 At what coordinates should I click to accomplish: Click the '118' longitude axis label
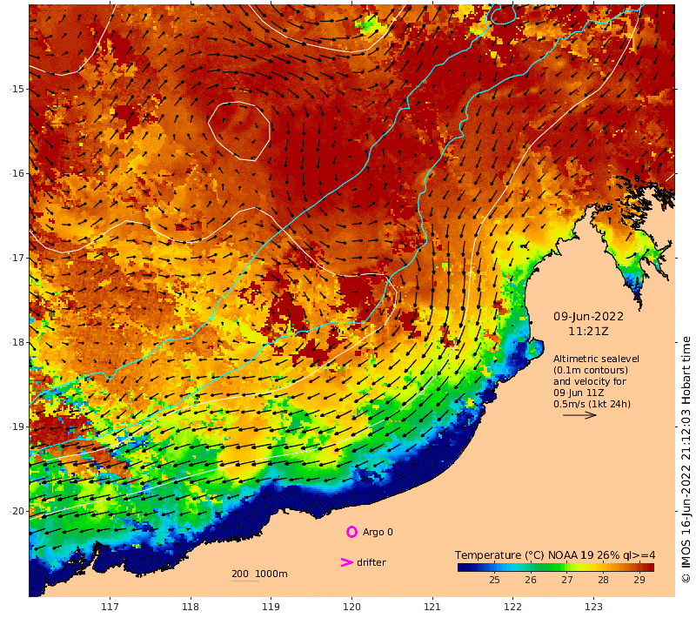coord(191,607)
